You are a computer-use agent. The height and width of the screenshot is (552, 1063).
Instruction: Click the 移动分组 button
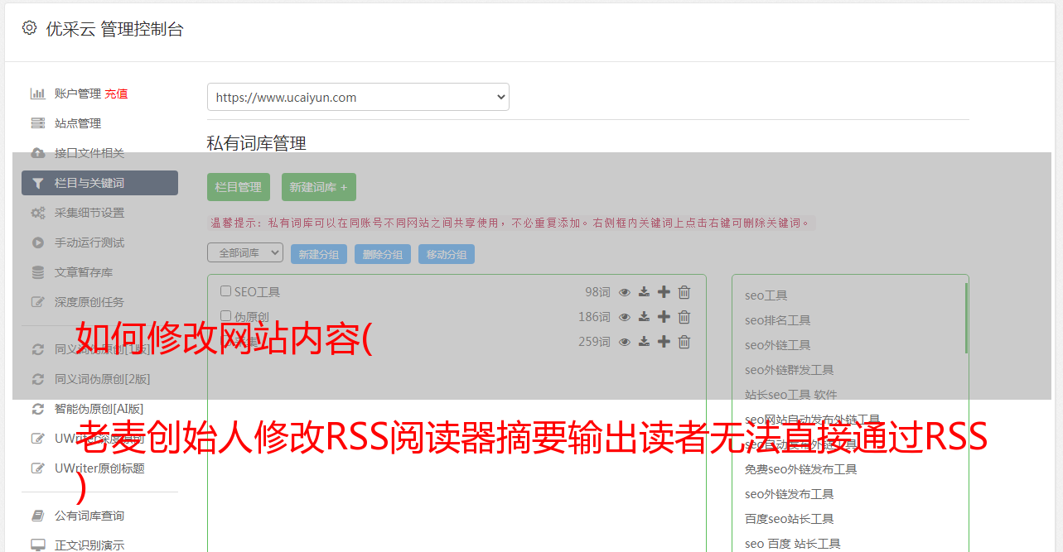[x=447, y=254]
